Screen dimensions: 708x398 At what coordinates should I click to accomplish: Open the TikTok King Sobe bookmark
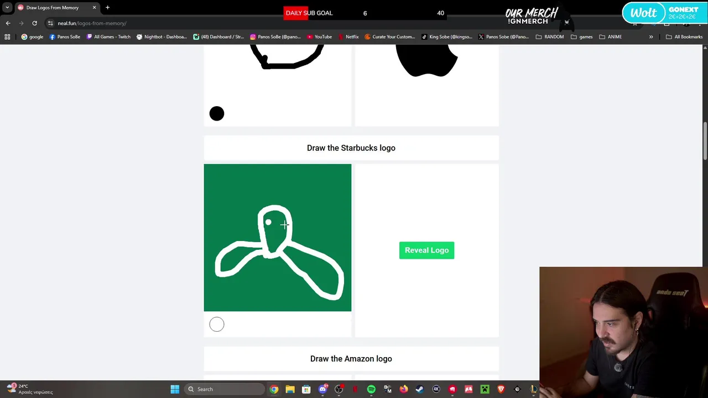tap(447, 37)
